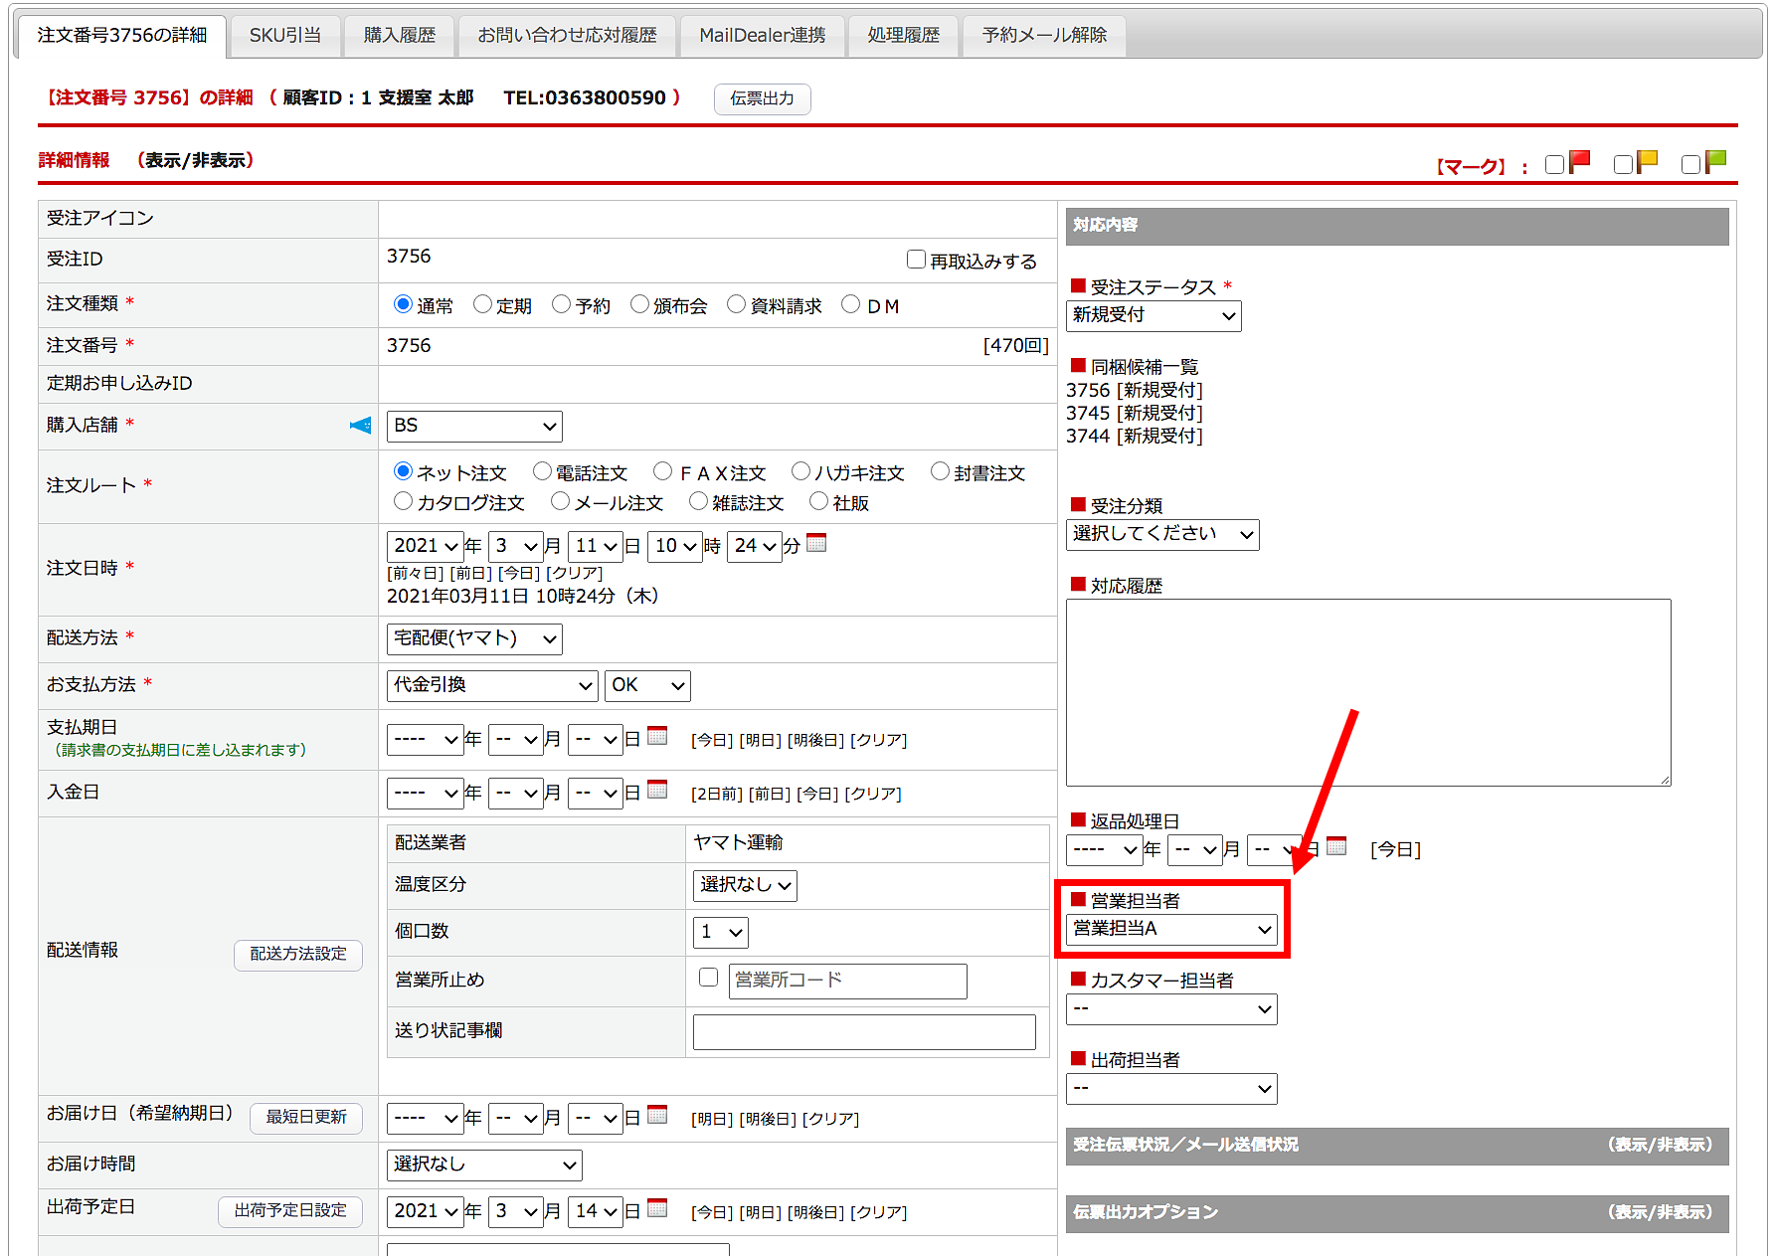Tick the 営業所止め checkbox

point(708,978)
